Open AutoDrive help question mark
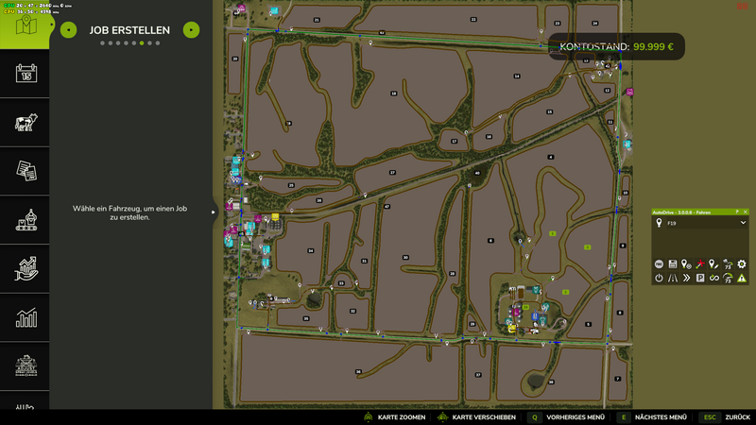This screenshot has height=425, width=756. 737,212
